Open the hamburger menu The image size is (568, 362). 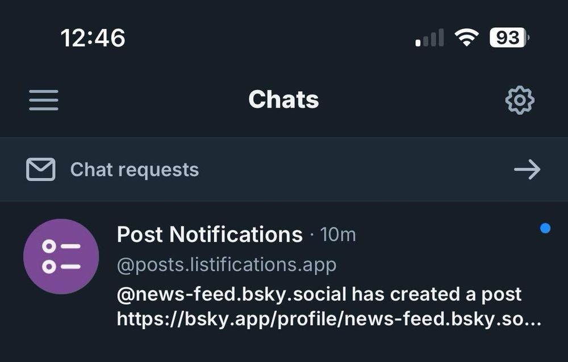44,100
